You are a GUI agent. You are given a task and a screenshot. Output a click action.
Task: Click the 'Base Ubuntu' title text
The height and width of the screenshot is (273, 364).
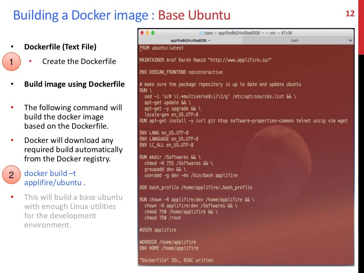(x=194, y=15)
